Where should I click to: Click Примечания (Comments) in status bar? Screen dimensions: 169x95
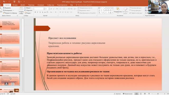128,94
